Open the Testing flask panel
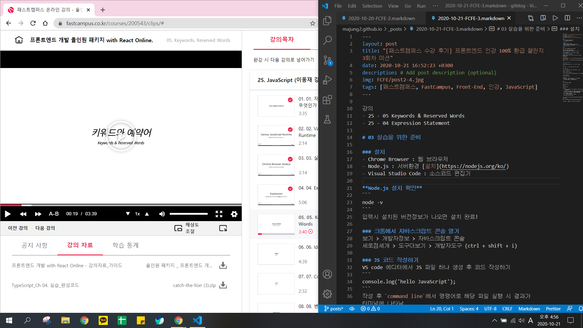 click(327, 119)
